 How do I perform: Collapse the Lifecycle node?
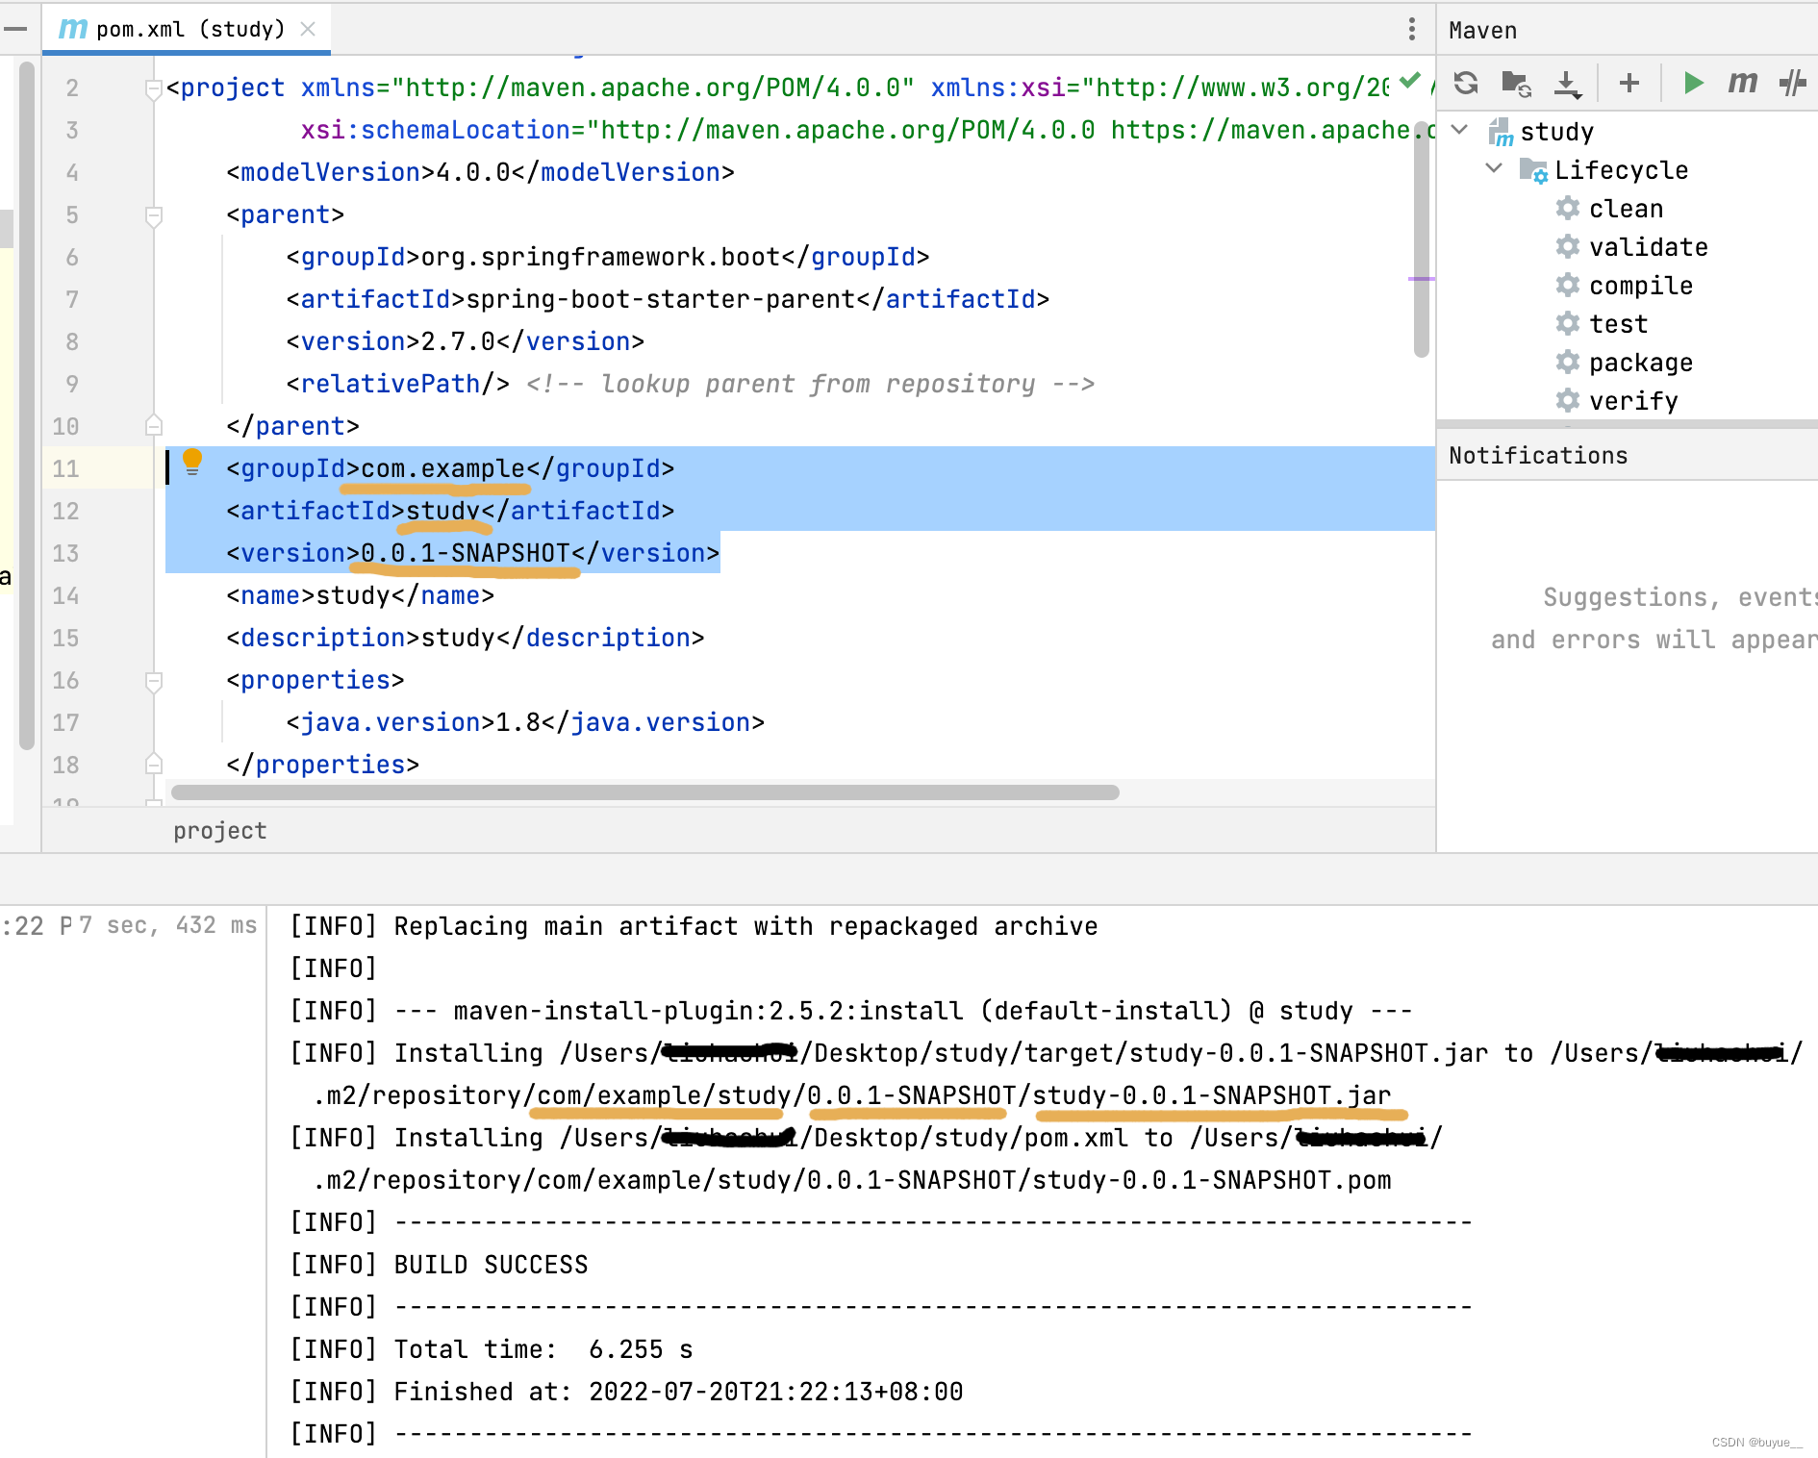click(x=1495, y=168)
